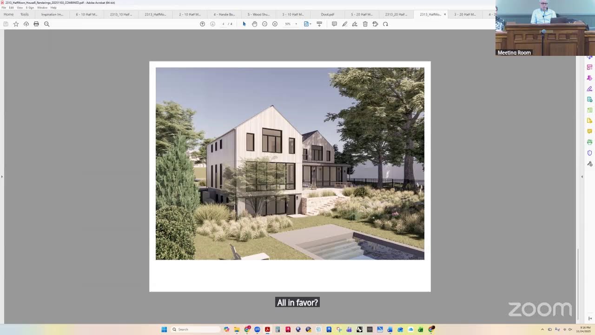The image size is (595, 335).
Task: Collapse the right tools pane
Action: coord(582,176)
